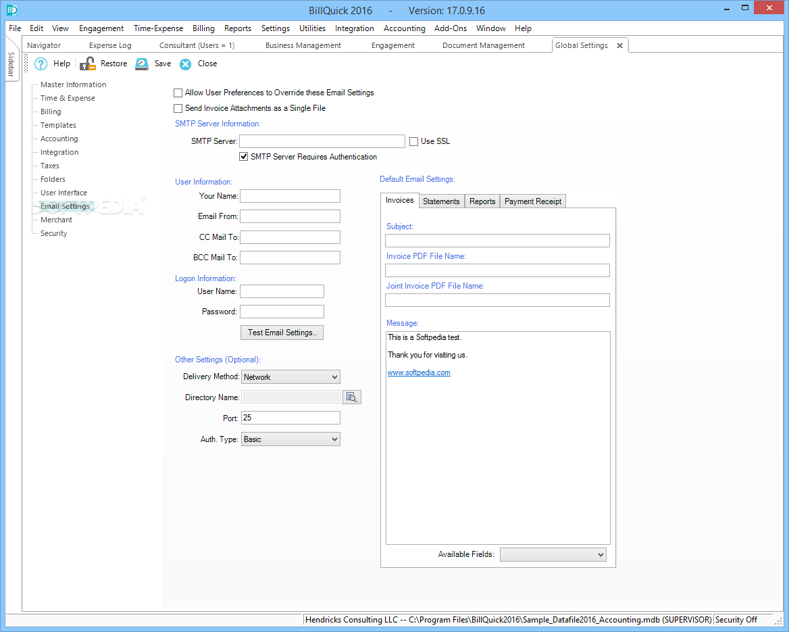The width and height of the screenshot is (789, 632).
Task: Select the Statements email tab
Action: [441, 201]
